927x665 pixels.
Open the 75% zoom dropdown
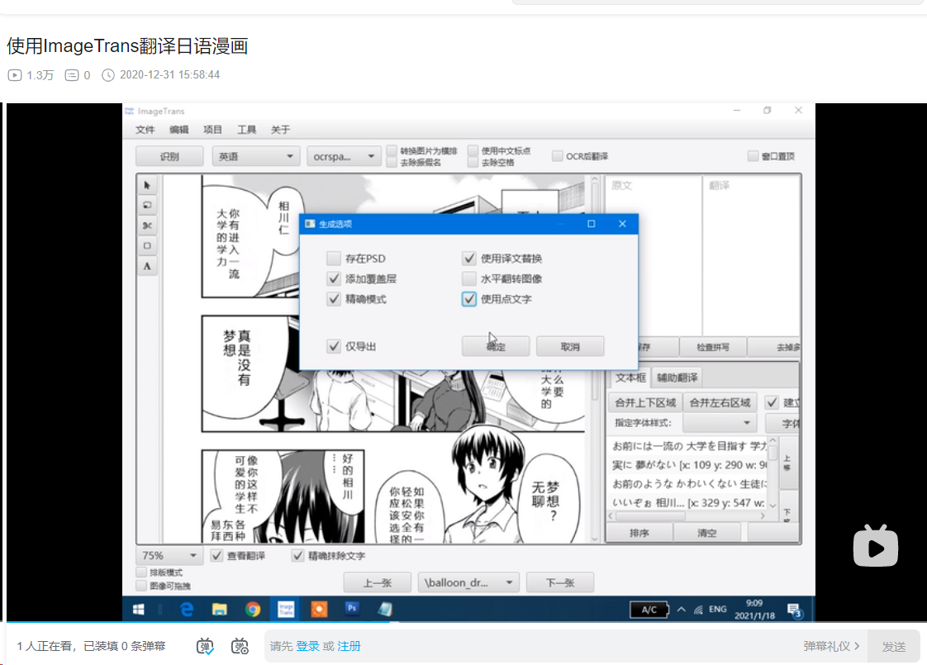tap(169, 556)
